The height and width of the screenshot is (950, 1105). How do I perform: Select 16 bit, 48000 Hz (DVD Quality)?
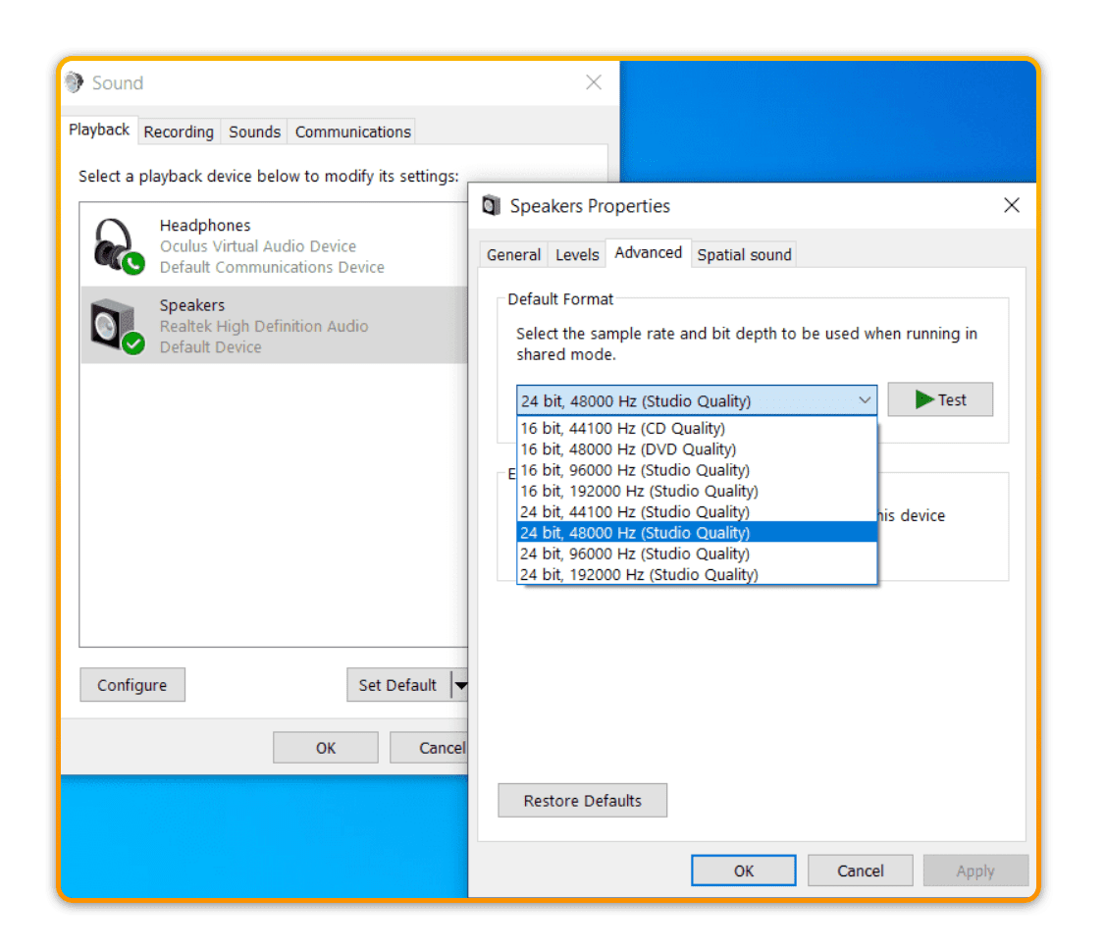[627, 449]
